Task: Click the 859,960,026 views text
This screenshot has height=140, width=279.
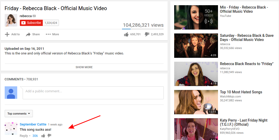Action: 232,133
